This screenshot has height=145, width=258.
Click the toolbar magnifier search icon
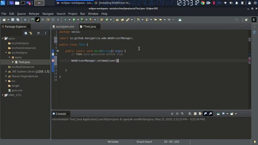(x=237, y=20)
